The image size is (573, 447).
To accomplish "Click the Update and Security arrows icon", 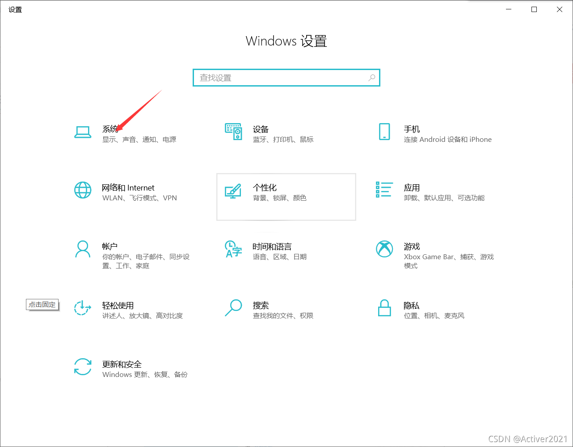I will (x=83, y=367).
